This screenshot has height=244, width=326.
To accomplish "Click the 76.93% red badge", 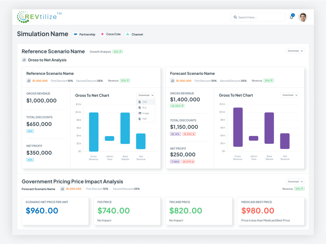I will (x=189, y=134).
